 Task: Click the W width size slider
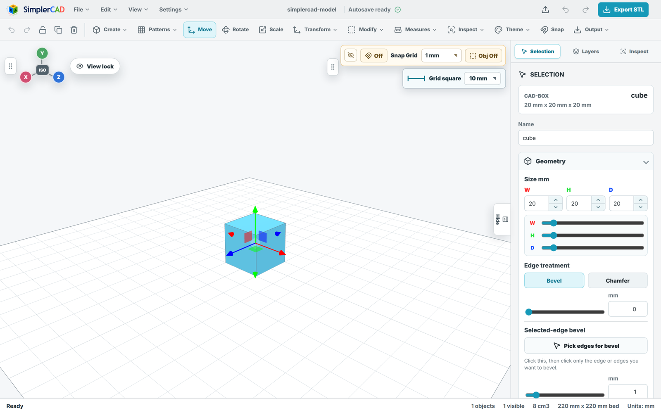click(592, 223)
